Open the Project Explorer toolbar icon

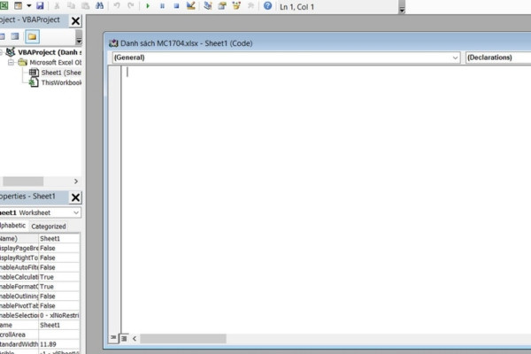[x=208, y=5]
